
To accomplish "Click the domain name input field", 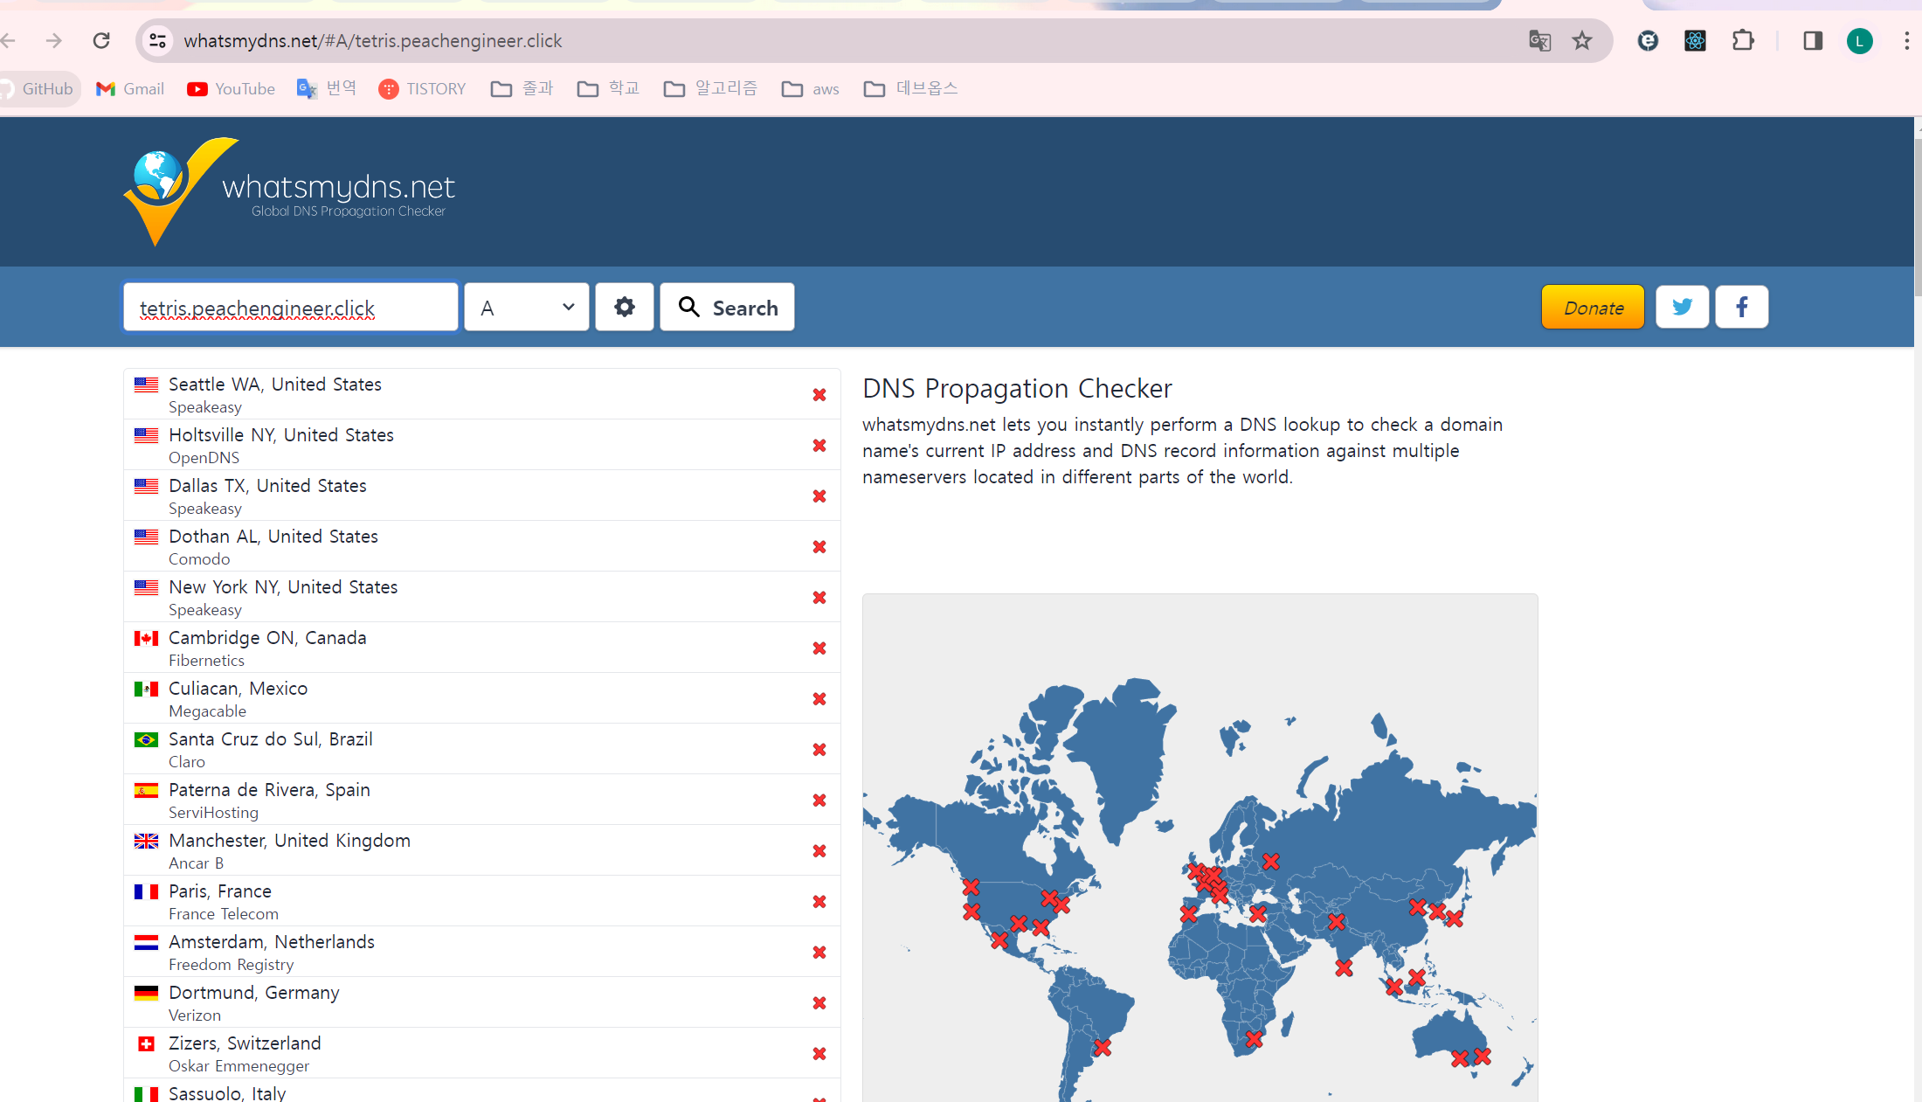I will (x=290, y=307).
